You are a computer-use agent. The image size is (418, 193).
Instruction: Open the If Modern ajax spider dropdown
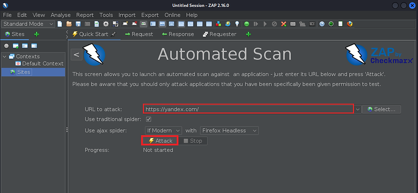(x=163, y=131)
